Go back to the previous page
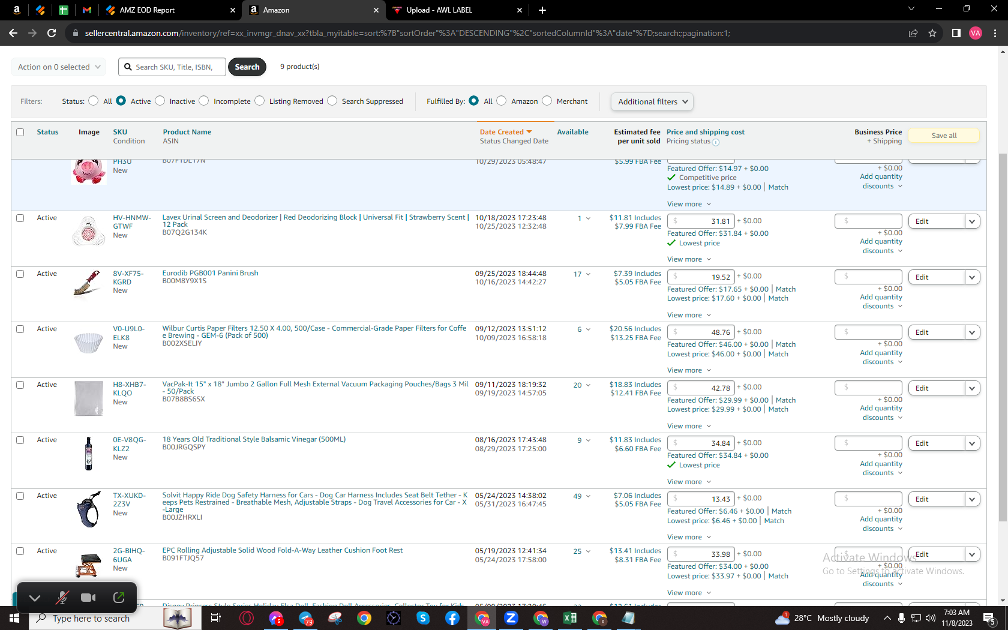This screenshot has width=1008, height=630. [13, 33]
